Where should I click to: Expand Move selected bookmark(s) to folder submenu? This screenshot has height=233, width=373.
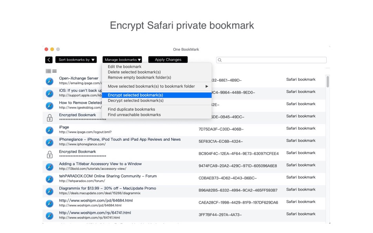[x=157, y=86]
